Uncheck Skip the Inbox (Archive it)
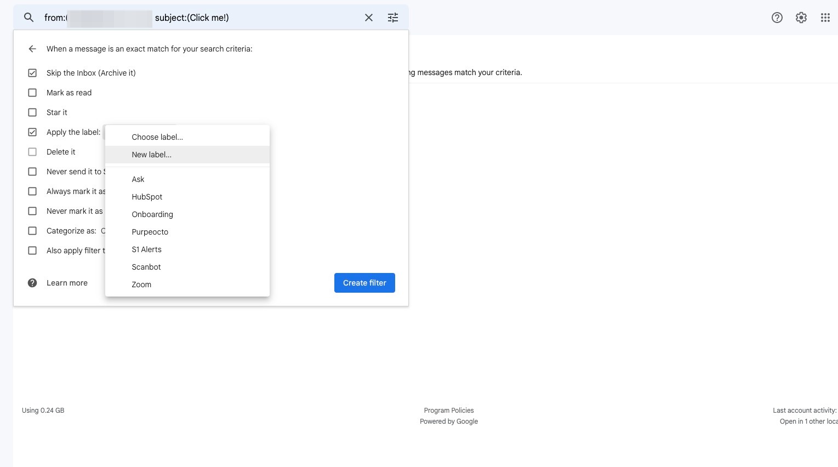 point(32,73)
